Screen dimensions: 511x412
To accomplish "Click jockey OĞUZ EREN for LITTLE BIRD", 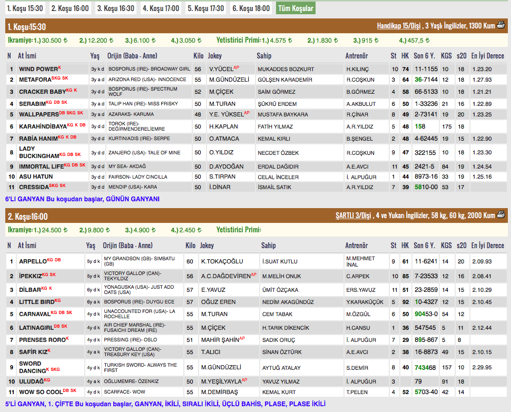I will (x=218, y=302).
